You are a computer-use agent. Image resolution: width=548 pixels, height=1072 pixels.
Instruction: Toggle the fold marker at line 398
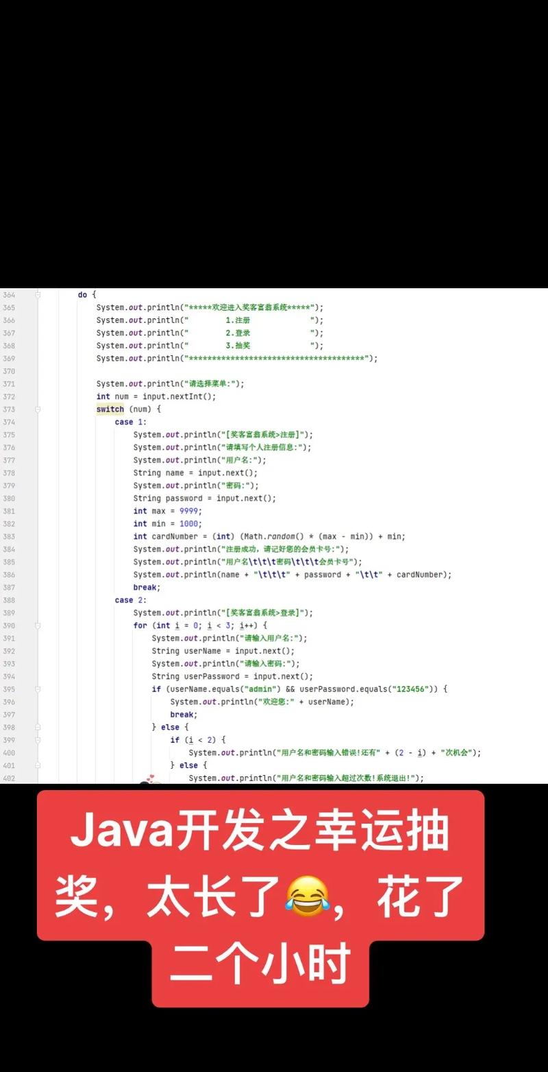(x=38, y=727)
